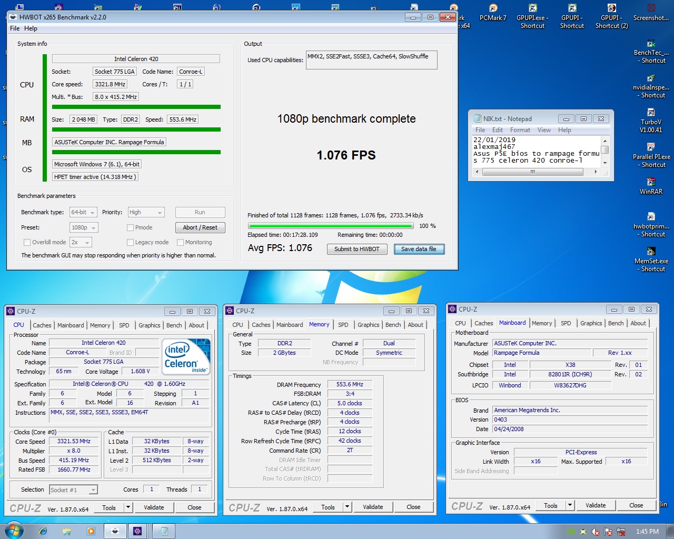Click the Run button in HWBOT benchmark
This screenshot has width=674, height=539.
click(200, 212)
